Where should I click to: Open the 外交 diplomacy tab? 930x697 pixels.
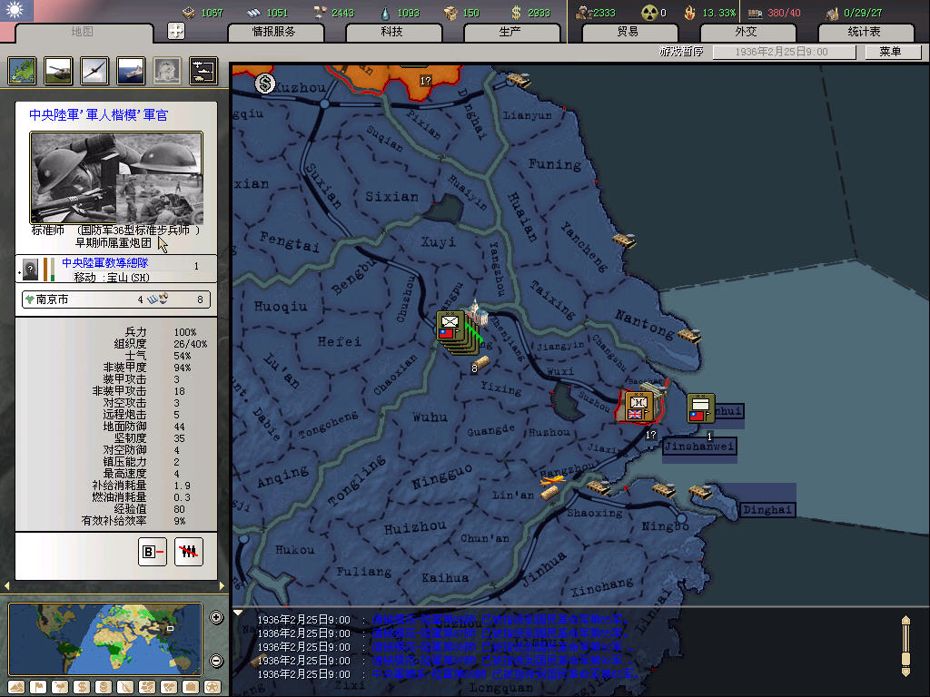pyautogui.click(x=747, y=32)
